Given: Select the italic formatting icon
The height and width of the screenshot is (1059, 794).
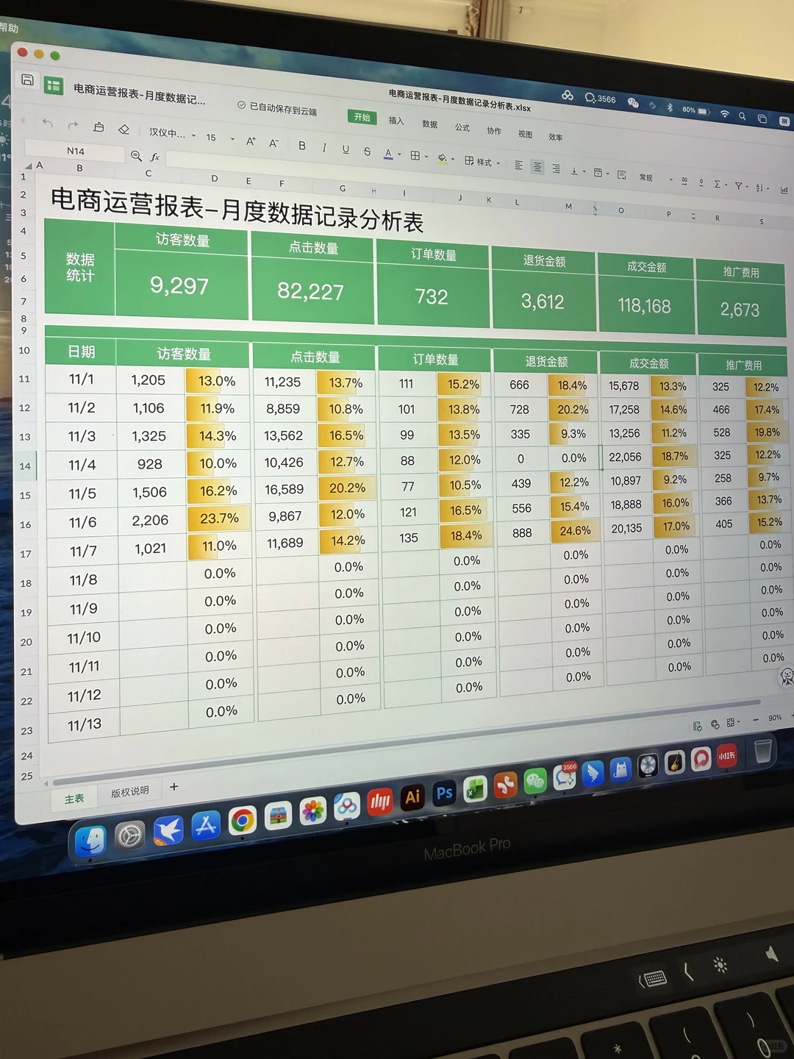Looking at the screenshot, I should tap(325, 147).
